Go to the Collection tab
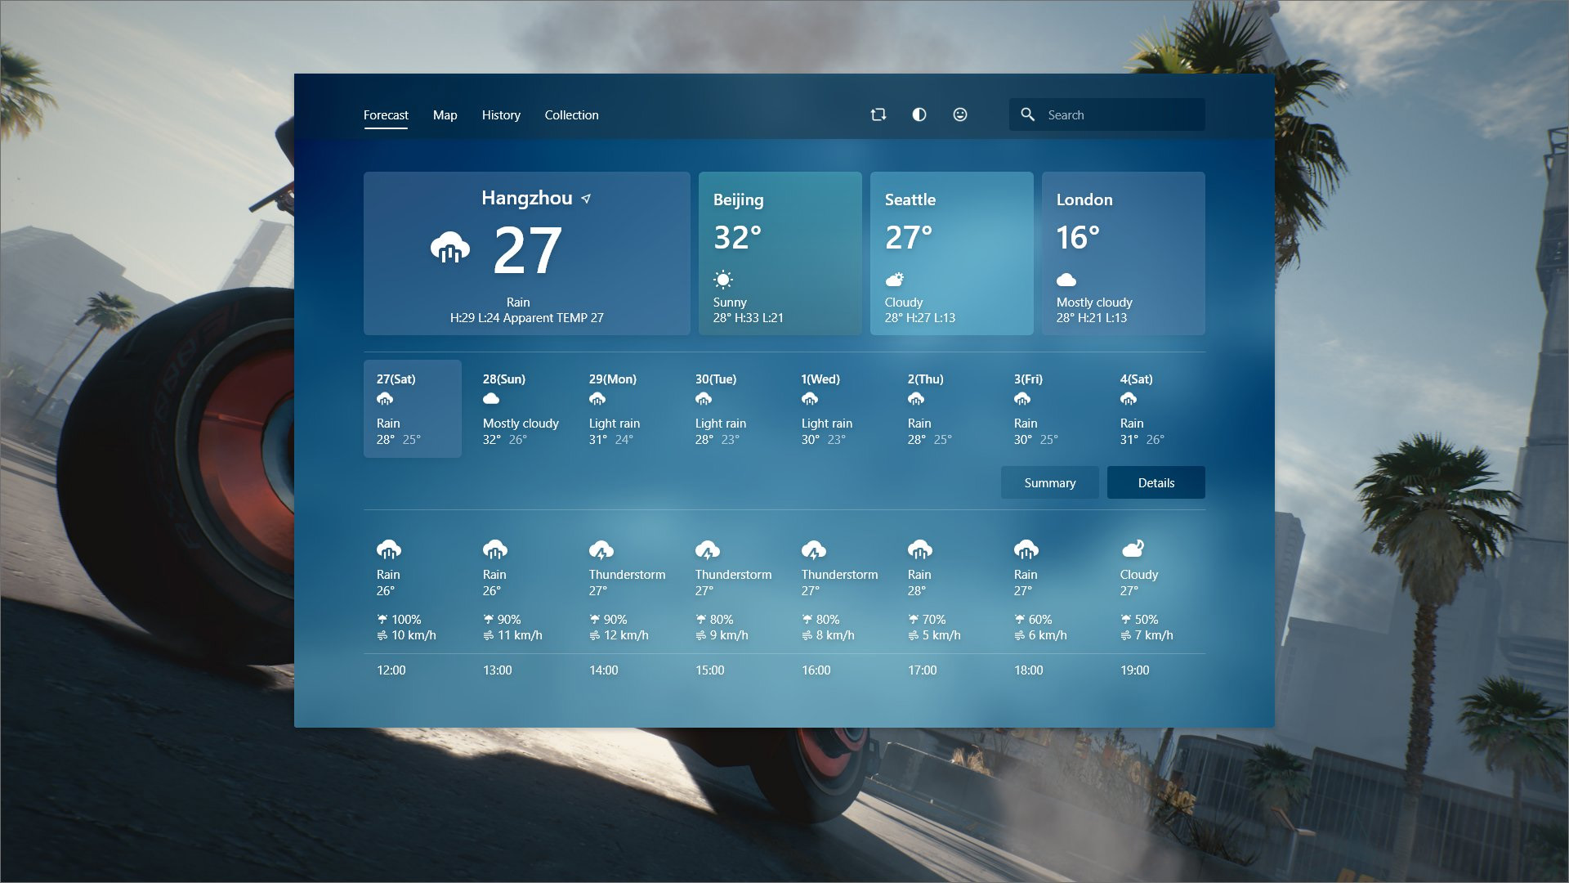The image size is (1569, 883). coord(571,115)
